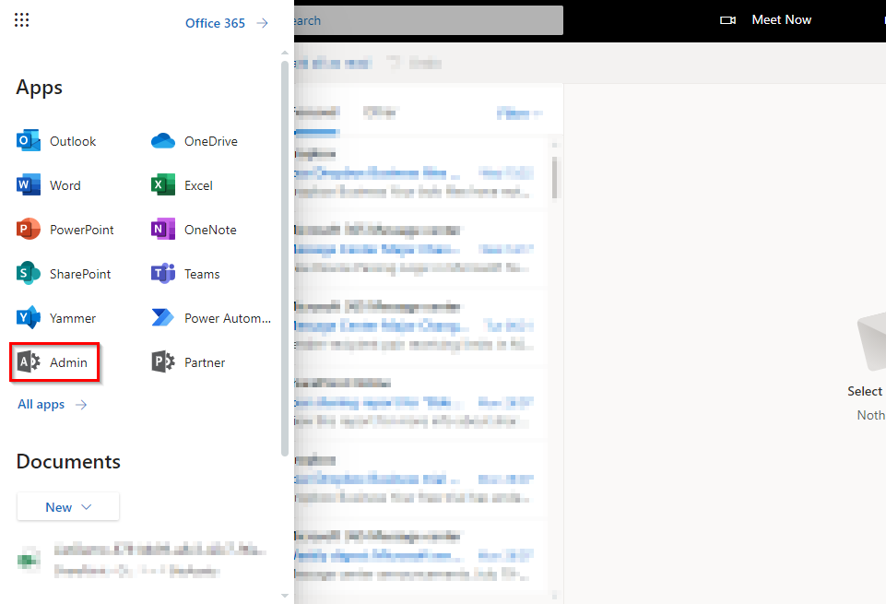Click the chevron on the New button

click(87, 507)
